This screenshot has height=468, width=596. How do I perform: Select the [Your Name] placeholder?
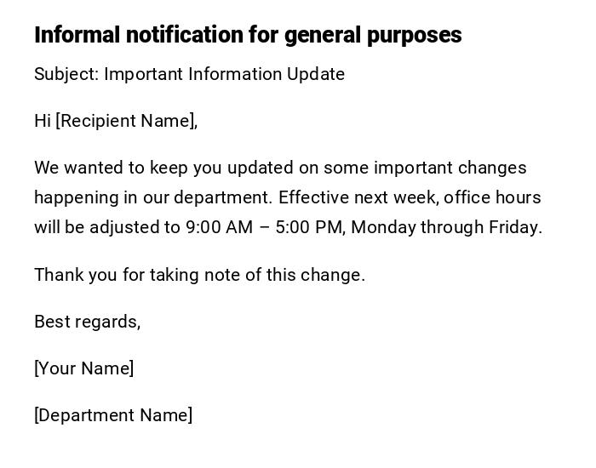tap(83, 368)
